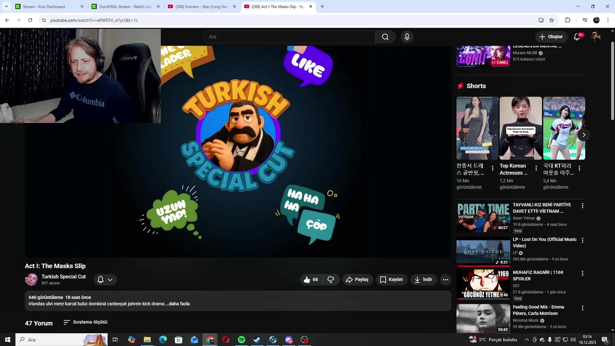This screenshot has width=615, height=346.
Task: Click the browser address bar URL
Action: [94, 20]
